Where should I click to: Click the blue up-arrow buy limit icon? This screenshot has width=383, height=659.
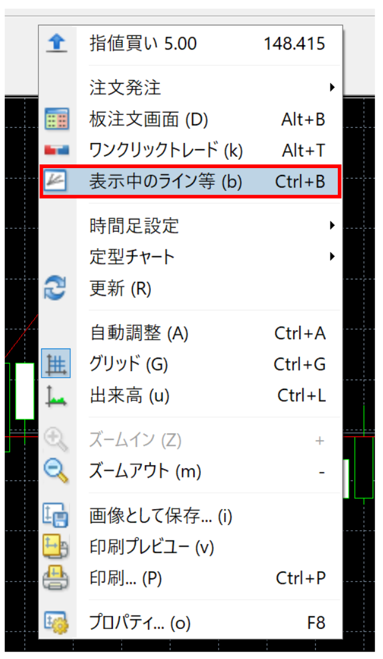pyautogui.click(x=57, y=43)
